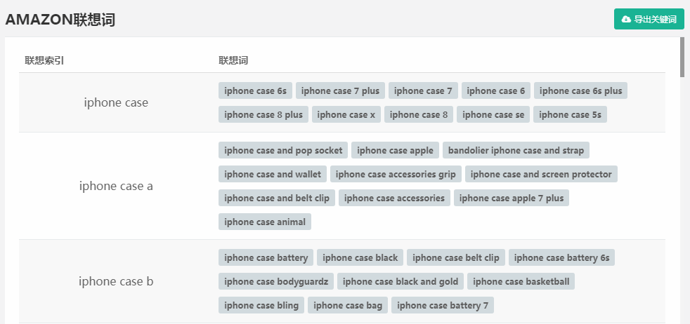This screenshot has height=324, width=690.
Task: Pick the 'iphone case accessories grip' tag
Action: [x=396, y=174]
